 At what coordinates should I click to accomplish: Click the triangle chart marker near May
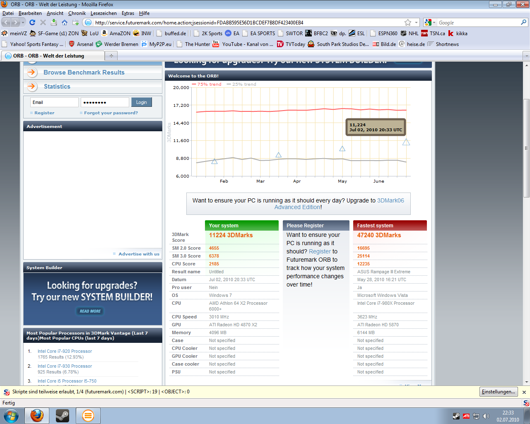pyautogui.click(x=342, y=149)
